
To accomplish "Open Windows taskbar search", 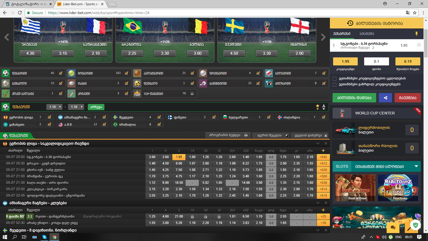I will coord(15,237).
